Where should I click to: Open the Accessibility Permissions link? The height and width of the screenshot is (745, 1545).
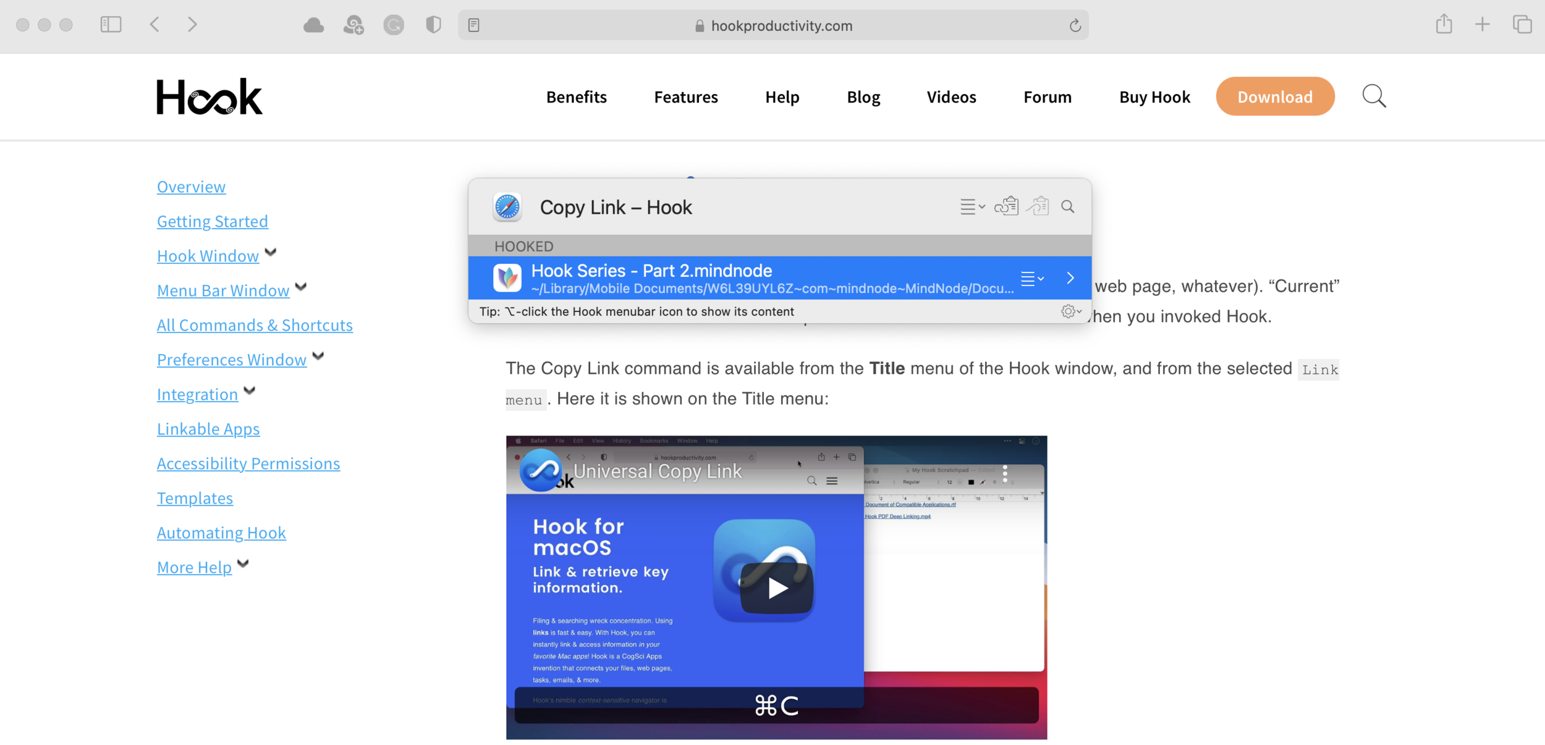tap(248, 463)
